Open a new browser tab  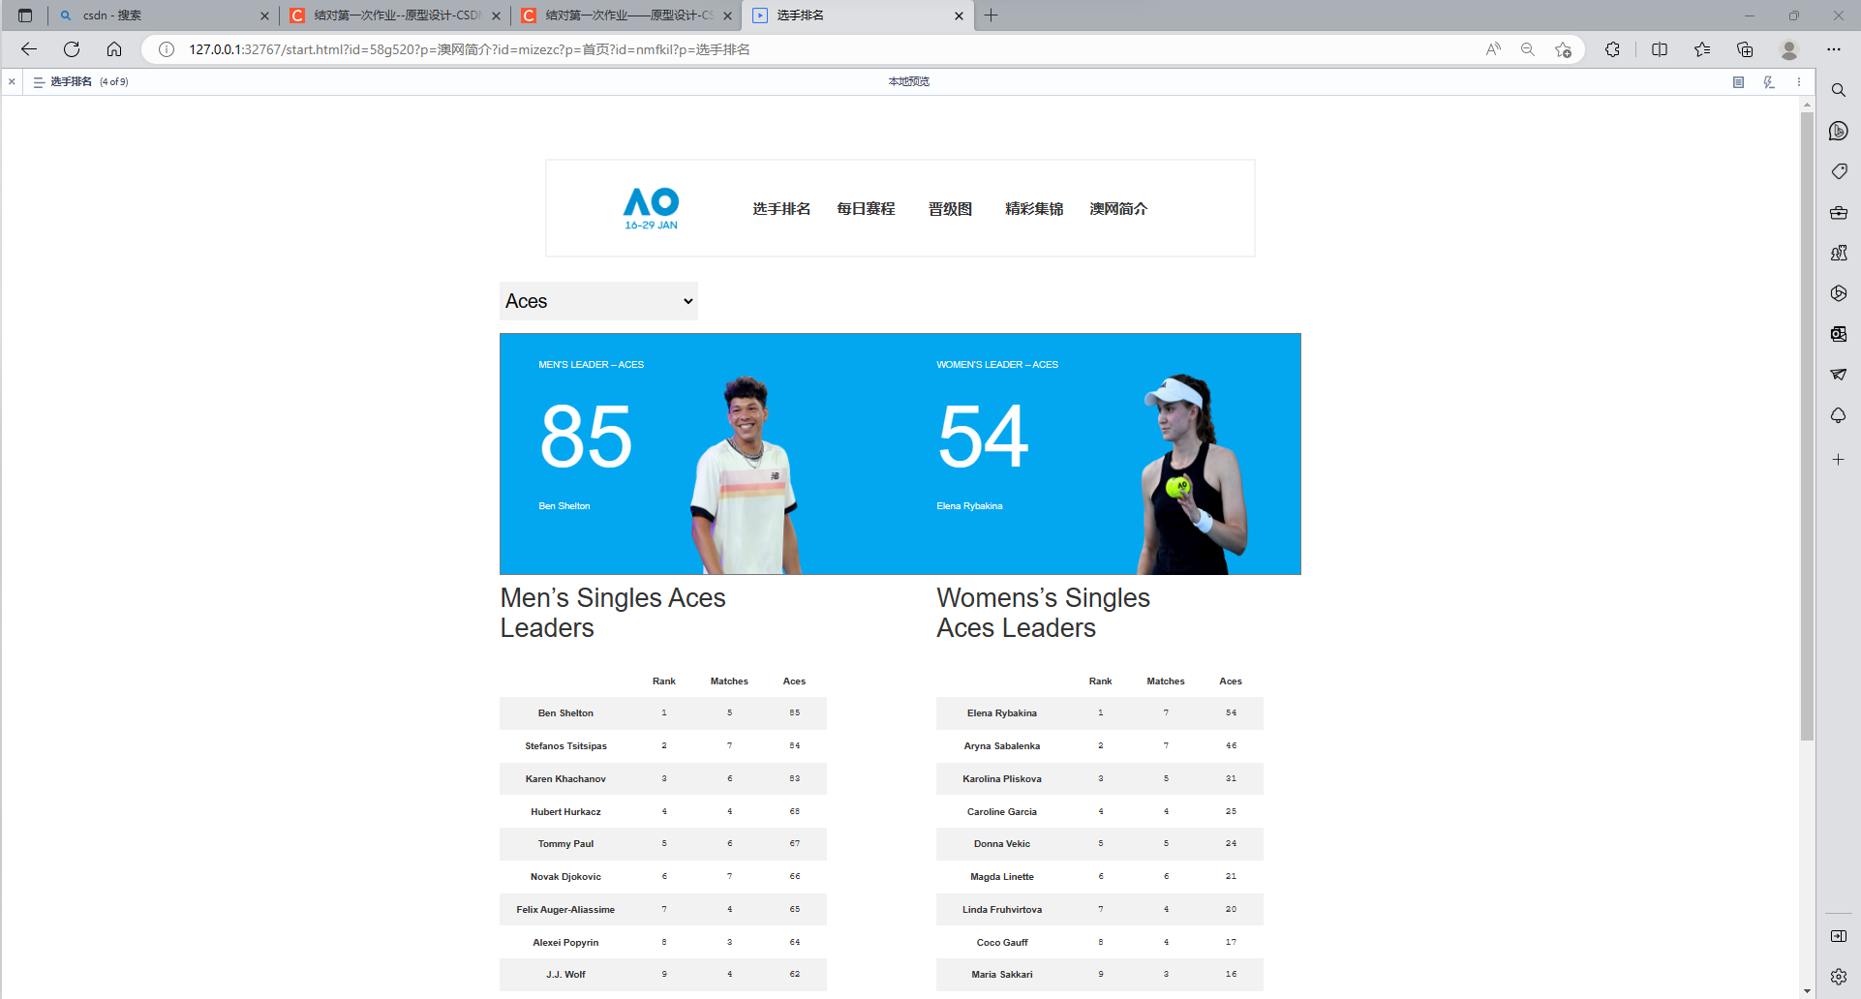[991, 15]
